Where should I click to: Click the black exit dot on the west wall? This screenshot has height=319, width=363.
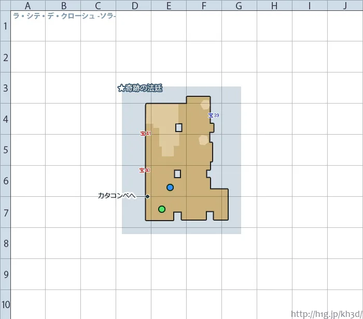pyautogui.click(x=148, y=196)
